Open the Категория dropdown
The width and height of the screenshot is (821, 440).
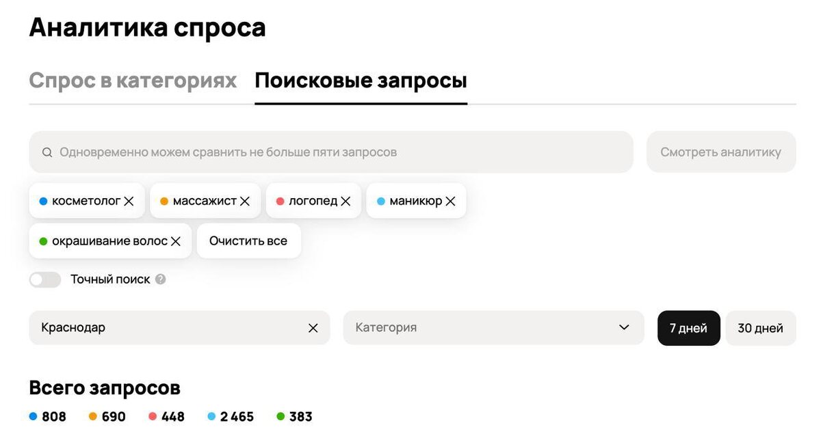click(x=493, y=327)
